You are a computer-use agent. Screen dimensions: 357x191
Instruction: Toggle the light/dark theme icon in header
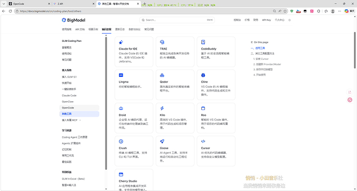click(289, 20)
